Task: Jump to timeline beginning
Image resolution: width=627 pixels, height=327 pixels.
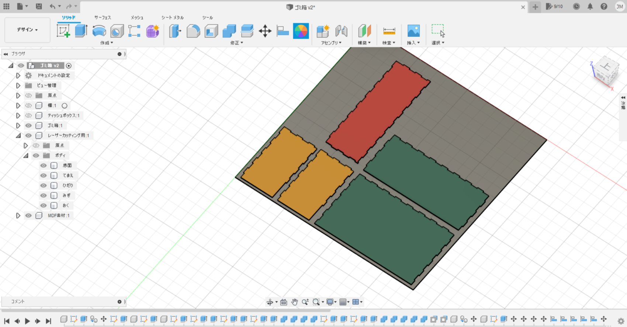Action: pyautogui.click(x=7, y=321)
